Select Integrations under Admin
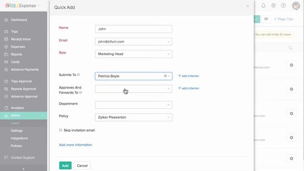 (x=19, y=138)
